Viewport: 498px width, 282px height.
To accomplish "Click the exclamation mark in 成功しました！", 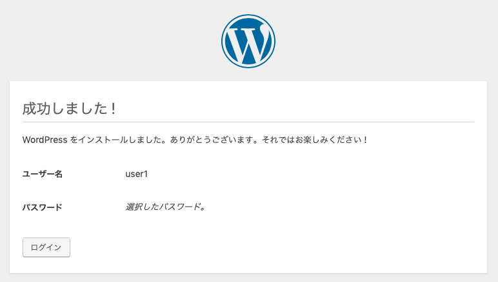I will point(114,109).
